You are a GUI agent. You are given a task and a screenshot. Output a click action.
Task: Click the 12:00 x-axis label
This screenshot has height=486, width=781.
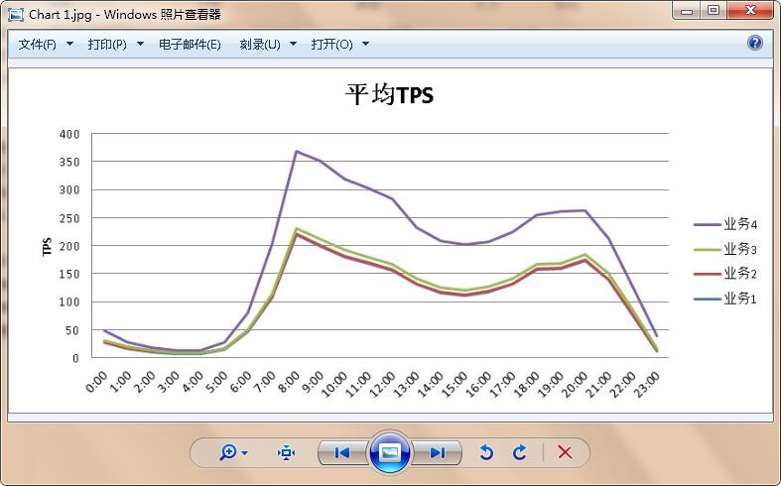(x=382, y=385)
